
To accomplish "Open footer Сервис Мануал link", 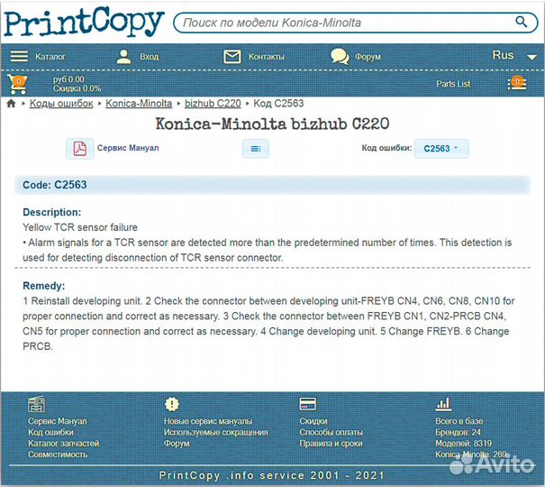I will 58,421.
